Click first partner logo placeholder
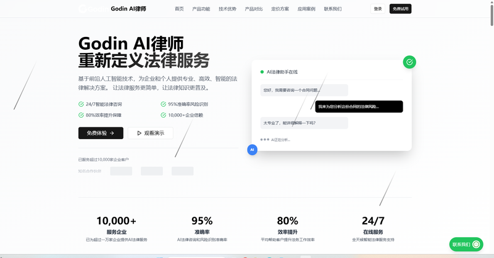 click(x=121, y=171)
